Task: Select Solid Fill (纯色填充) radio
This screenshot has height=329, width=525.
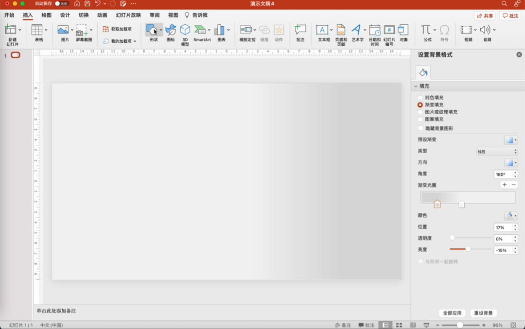Action: (420, 98)
